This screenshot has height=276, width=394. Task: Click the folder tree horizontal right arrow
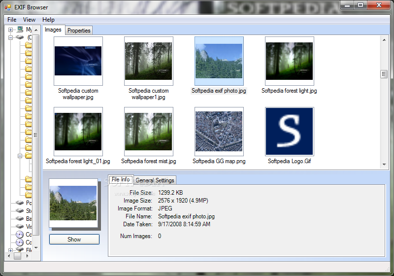28,256
